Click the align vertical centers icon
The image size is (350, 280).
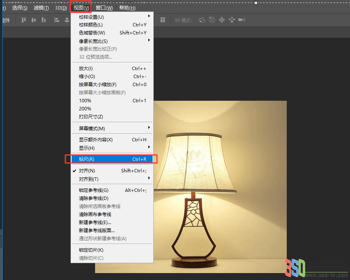(34, 20)
